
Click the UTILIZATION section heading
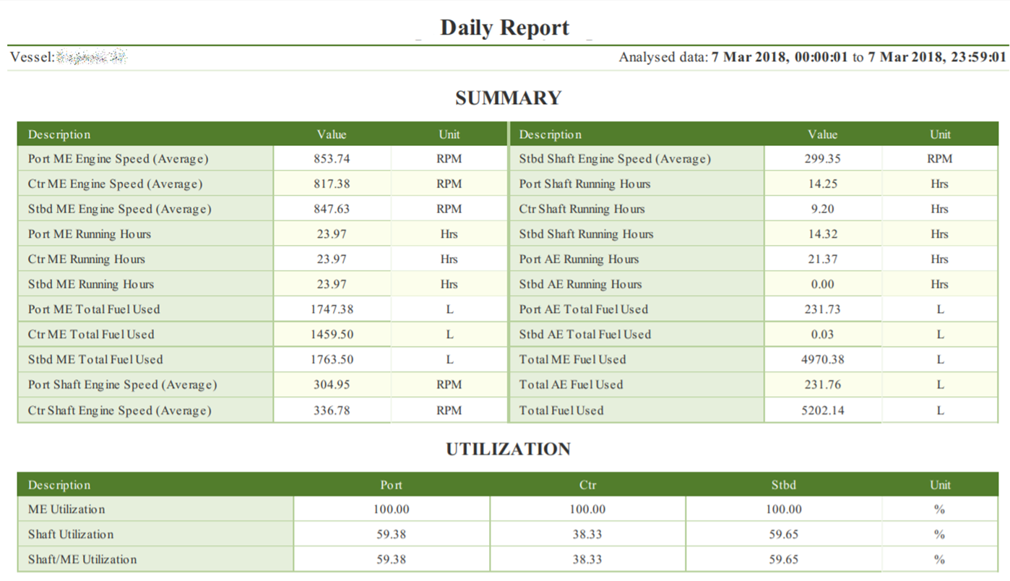508,449
